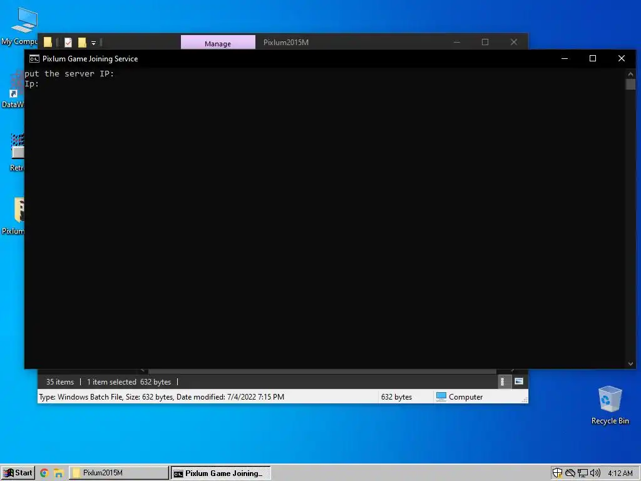This screenshot has width=641, height=481.
Task: Open the Manage ribbon tab in Explorer
Action: tap(218, 43)
